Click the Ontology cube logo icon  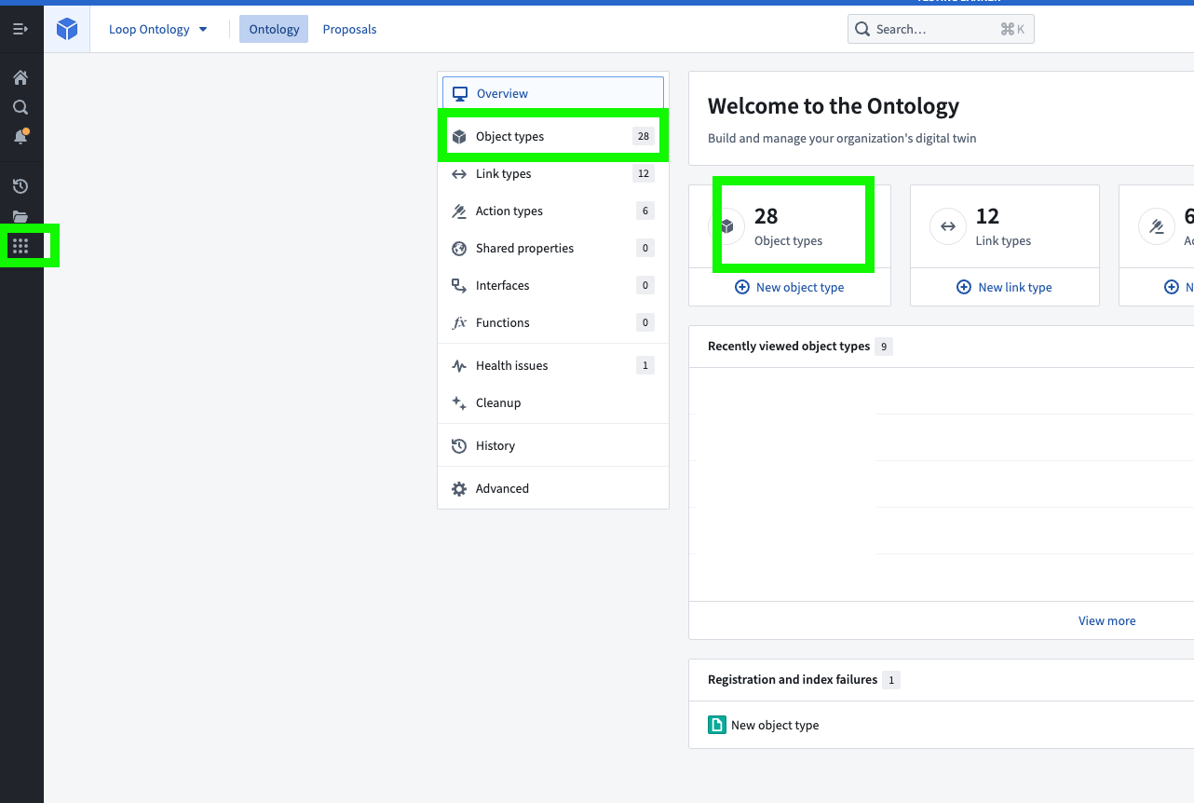(x=67, y=29)
